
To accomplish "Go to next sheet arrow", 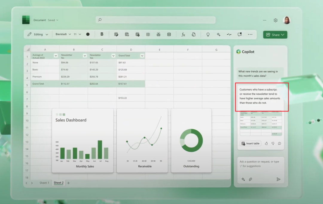I will [x=32, y=183].
